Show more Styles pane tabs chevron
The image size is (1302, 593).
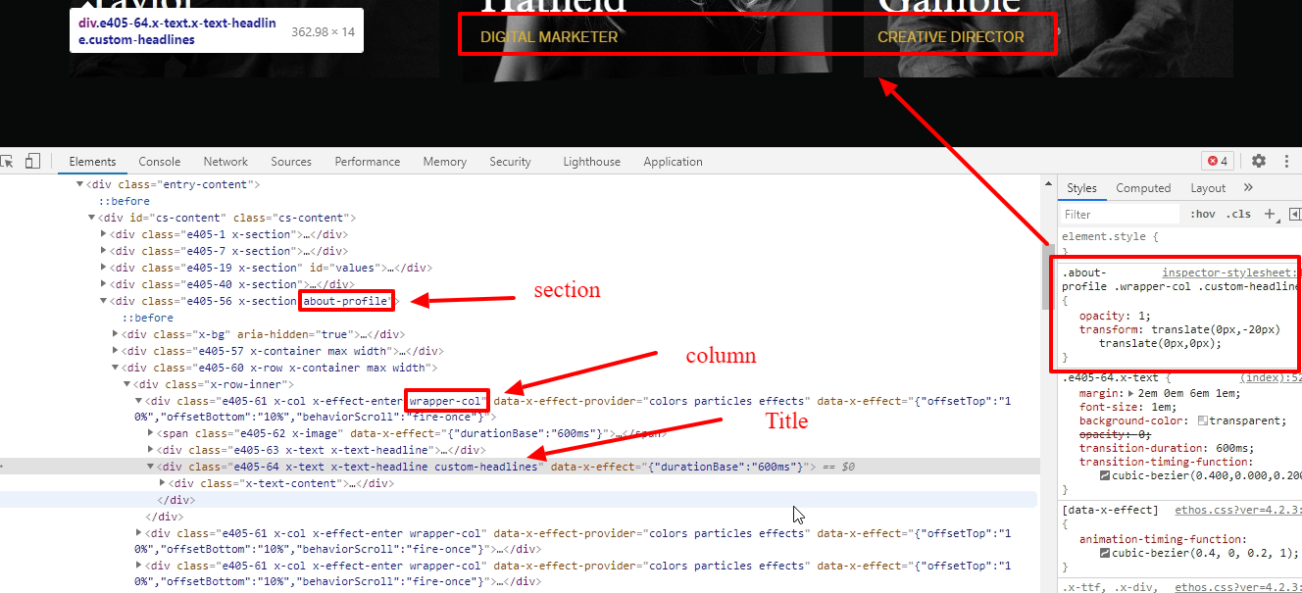point(1248,188)
